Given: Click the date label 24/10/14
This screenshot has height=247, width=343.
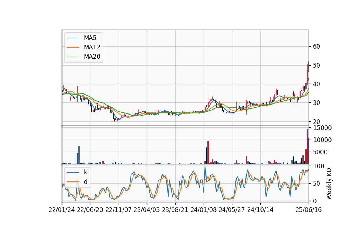Looking at the screenshot, I should [x=260, y=210].
